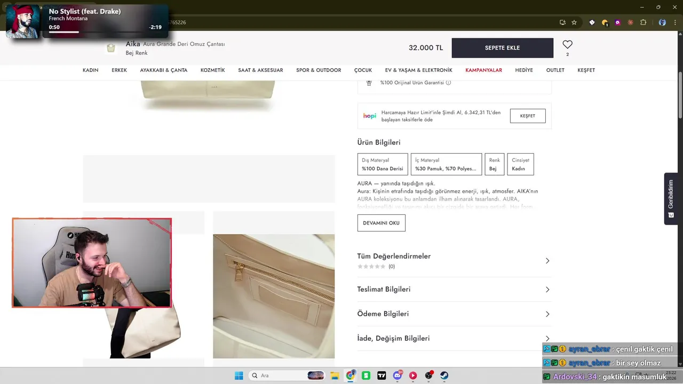The width and height of the screenshot is (683, 384).
Task: Open the red play-button app in taskbar
Action: (413, 375)
